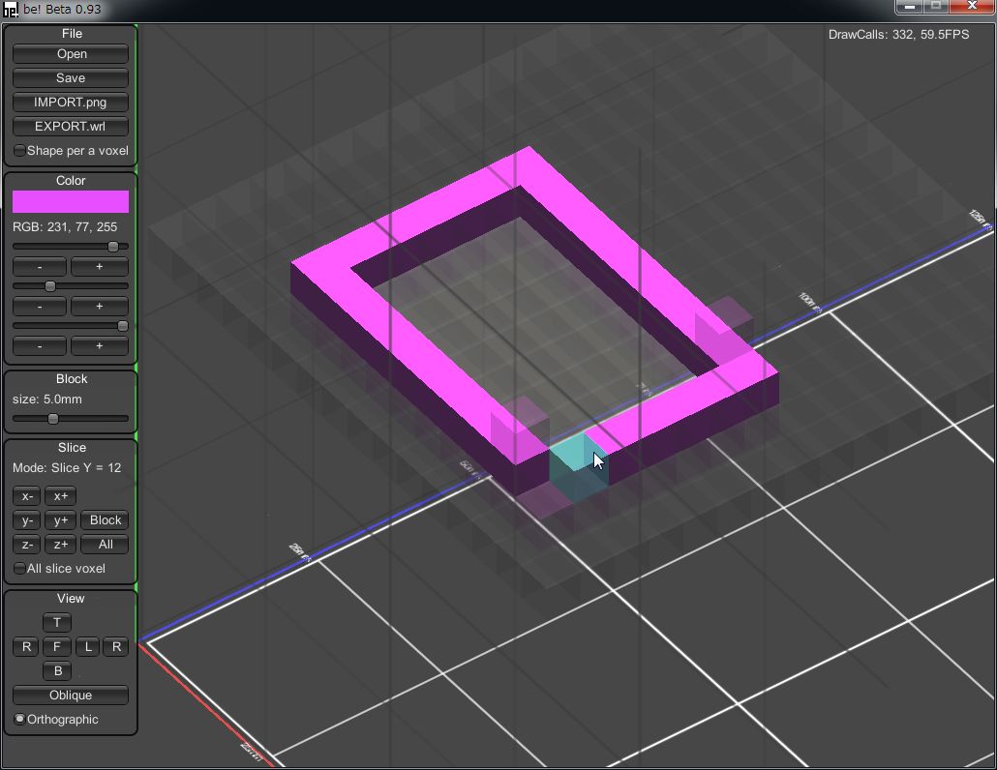The height and width of the screenshot is (770, 997).
Task: Select the L left view button
Action: [88, 646]
